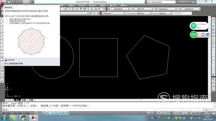Open the ISO-25 dimension style dropdown
This screenshot has height=121, width=216.
pyautogui.click(x=144, y=9)
